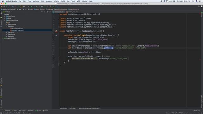Click the KotlinFindViewById breadcrumb
This screenshot has height=114, width=203.
coord(8,9)
